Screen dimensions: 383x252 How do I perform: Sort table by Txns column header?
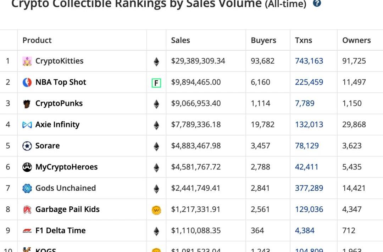tap(304, 40)
